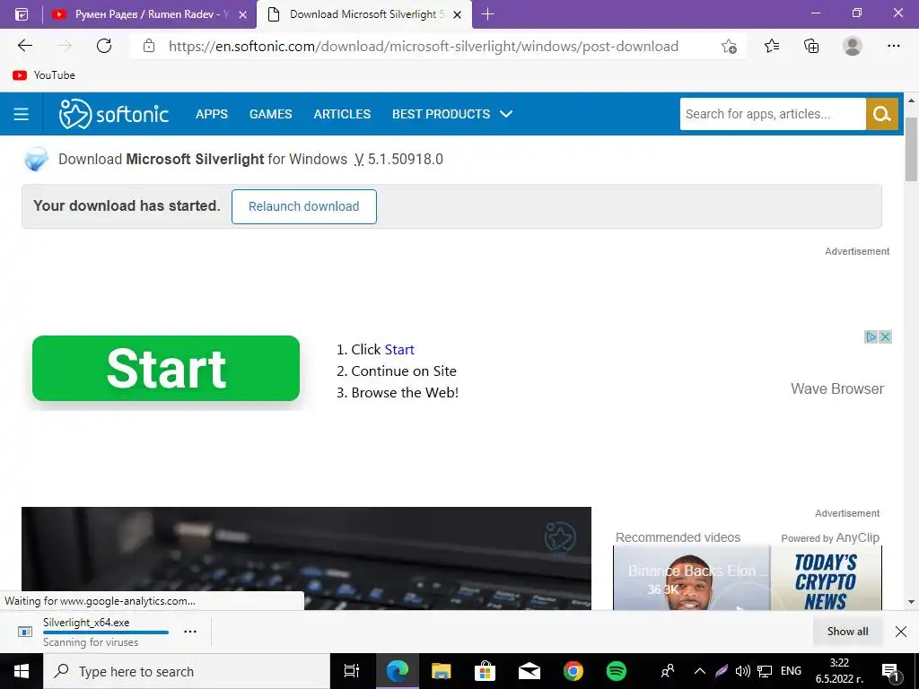Open tab actions menu icon
The image size is (919, 689).
[22, 14]
